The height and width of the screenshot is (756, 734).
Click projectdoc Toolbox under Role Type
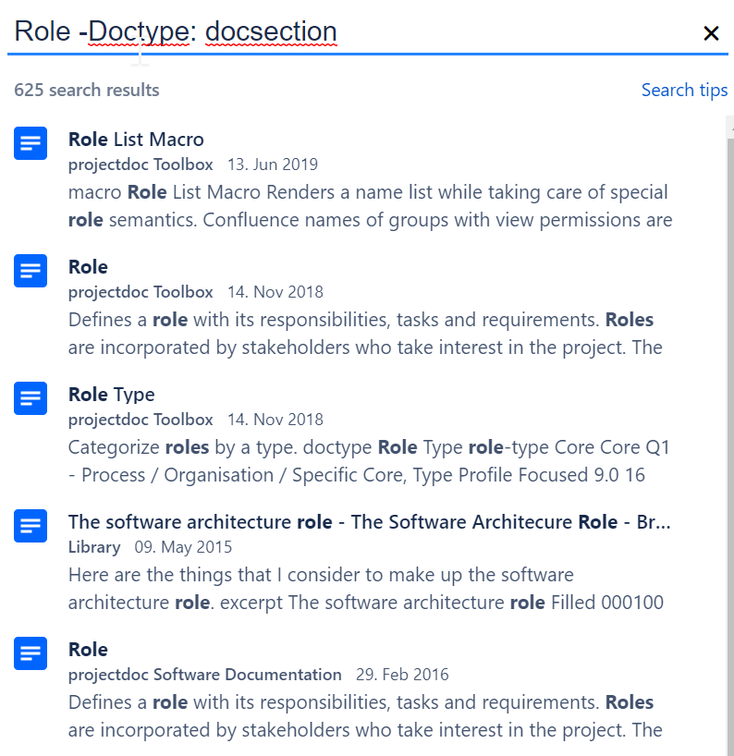click(141, 420)
